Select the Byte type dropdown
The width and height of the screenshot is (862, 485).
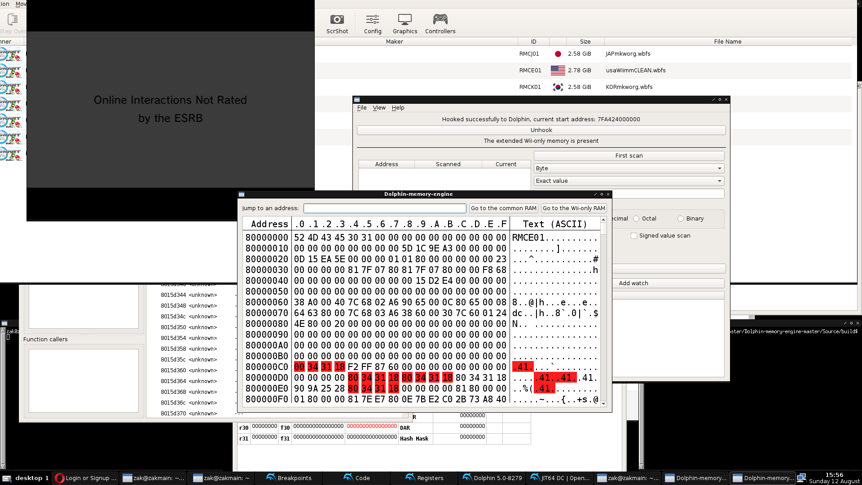click(628, 168)
